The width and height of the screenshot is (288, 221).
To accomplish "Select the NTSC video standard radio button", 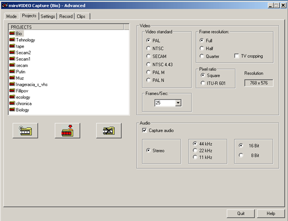I will click(148, 48).
